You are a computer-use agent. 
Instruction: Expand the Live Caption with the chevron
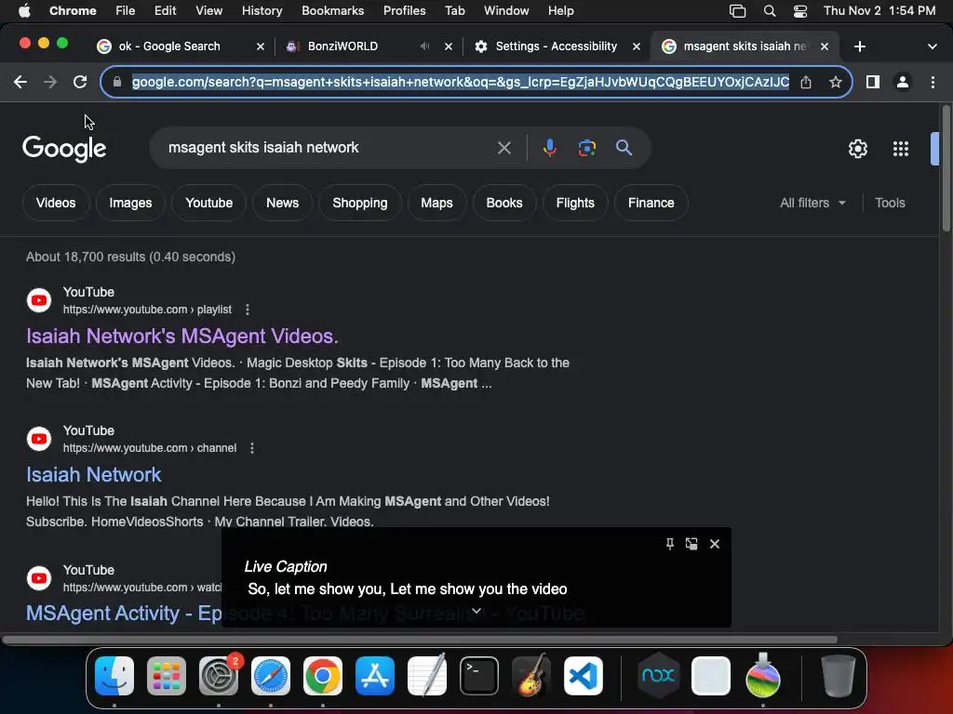click(476, 611)
